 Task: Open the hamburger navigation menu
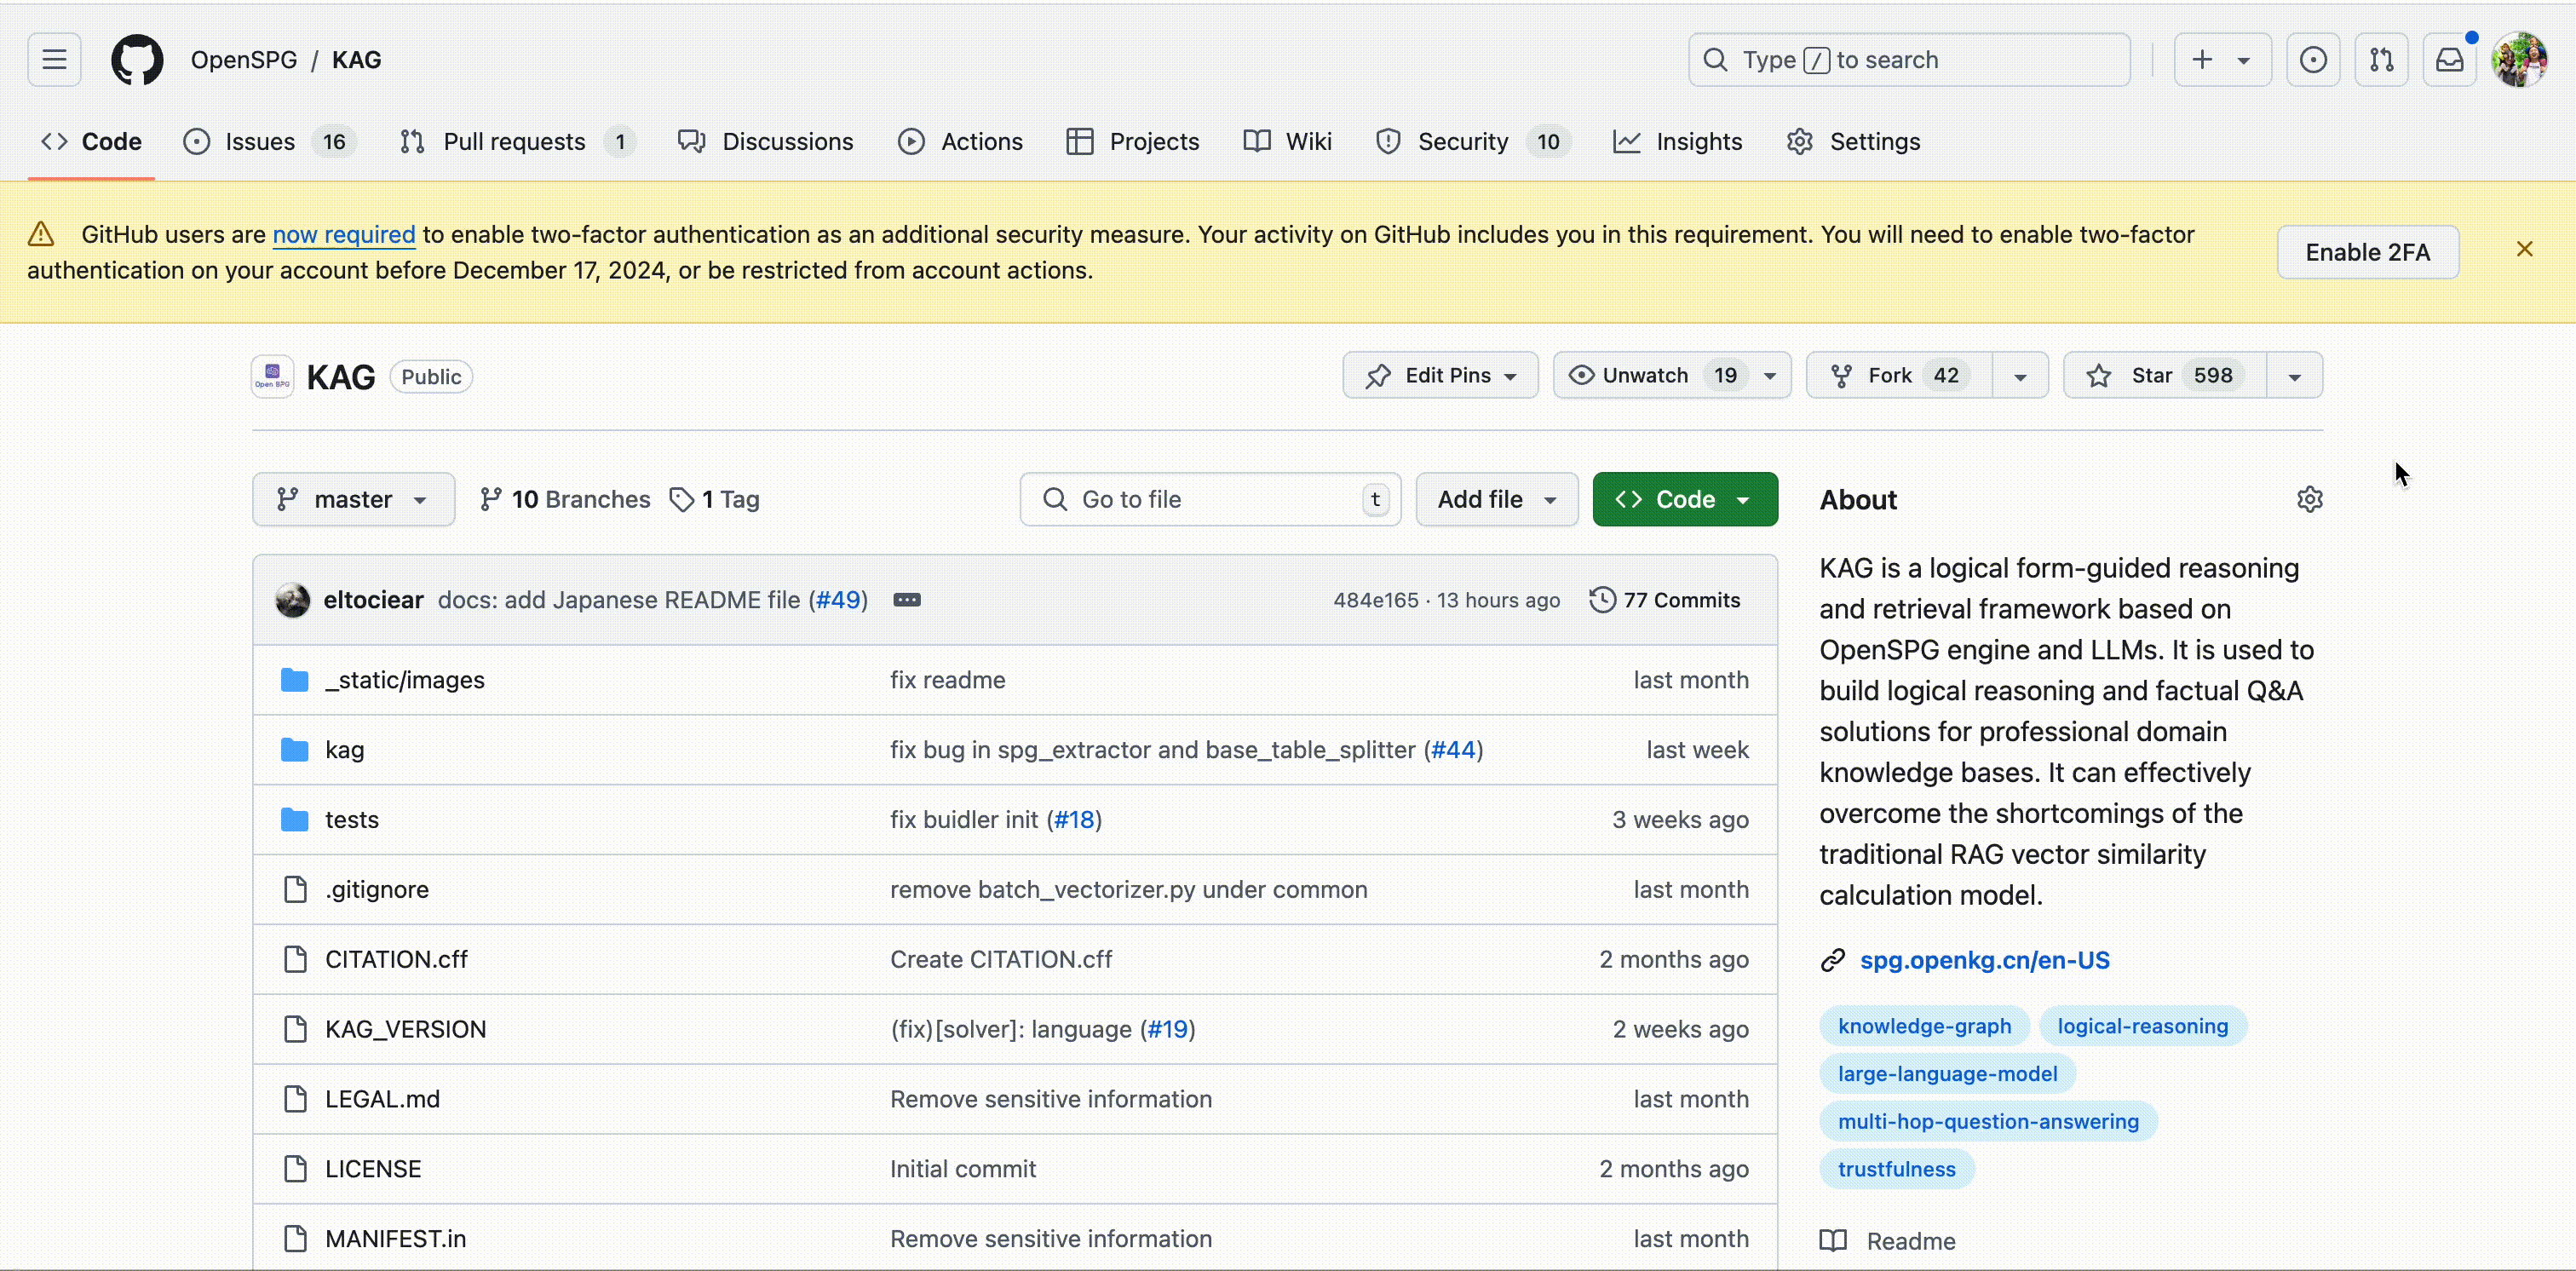coord(54,60)
